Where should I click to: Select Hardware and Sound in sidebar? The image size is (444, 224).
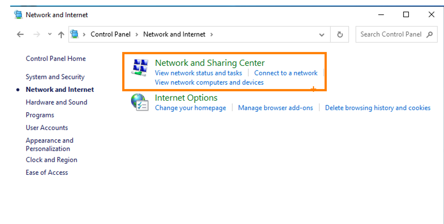[x=56, y=102]
